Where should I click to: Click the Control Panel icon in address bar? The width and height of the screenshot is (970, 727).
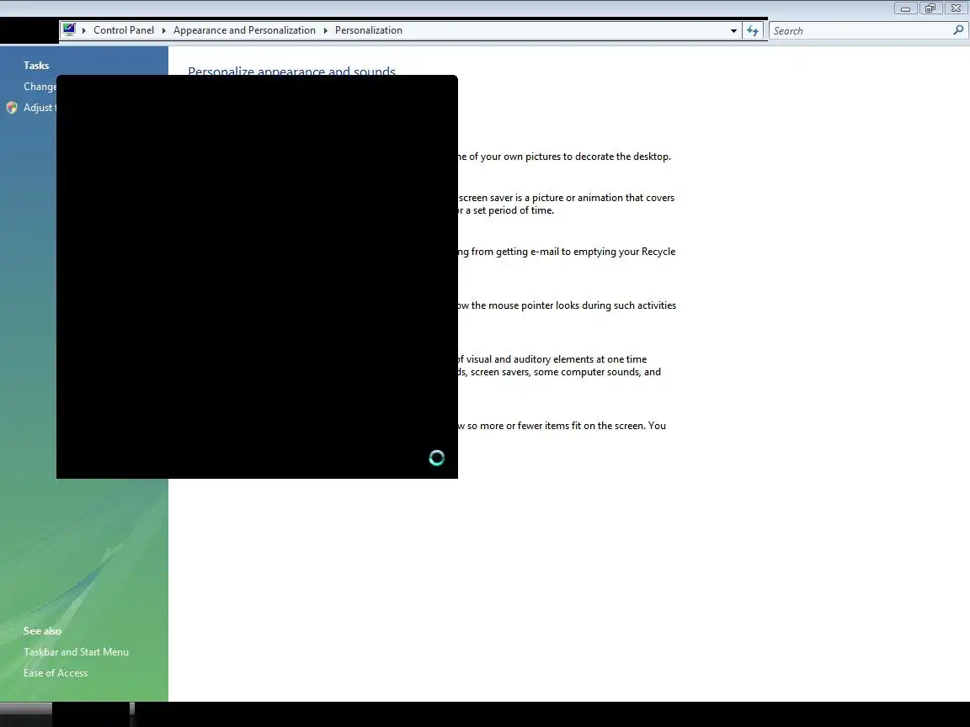[x=69, y=29]
